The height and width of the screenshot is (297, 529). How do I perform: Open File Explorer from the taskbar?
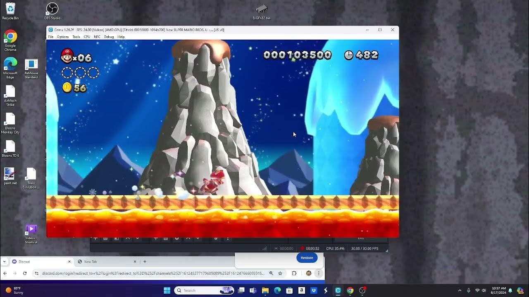(x=265, y=290)
